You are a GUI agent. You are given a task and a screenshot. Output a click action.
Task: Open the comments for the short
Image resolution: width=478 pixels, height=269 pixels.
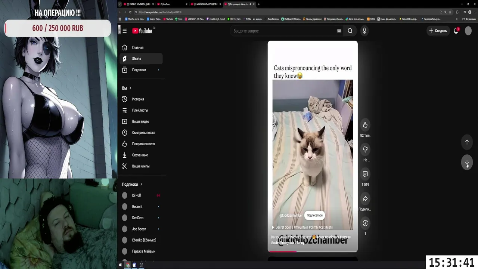point(365,174)
